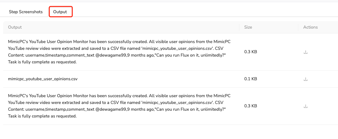Click the first row's 0.3 KB size
Image resolution: width=338 pixels, height=139 pixels.
click(x=250, y=52)
